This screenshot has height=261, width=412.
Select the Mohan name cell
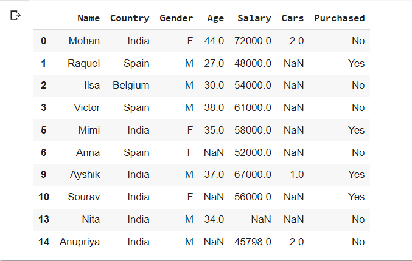point(84,41)
